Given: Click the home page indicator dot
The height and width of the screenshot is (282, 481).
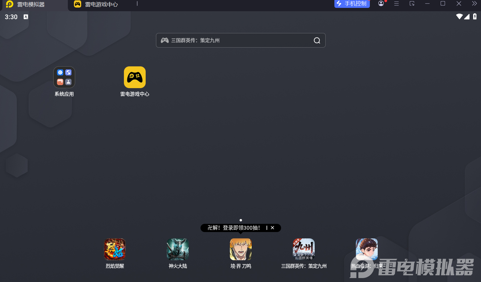Looking at the screenshot, I should point(241,220).
